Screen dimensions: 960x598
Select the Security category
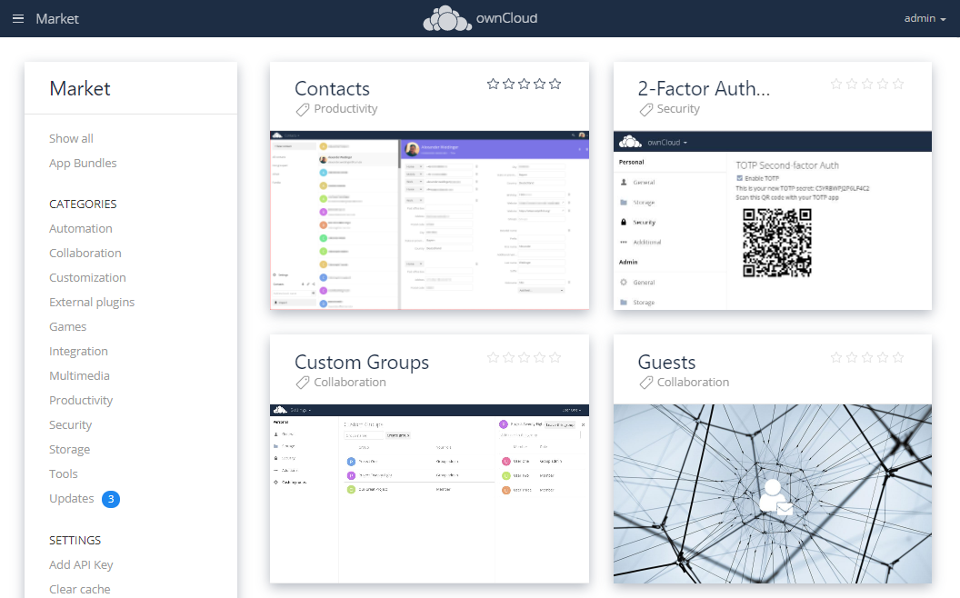click(71, 424)
